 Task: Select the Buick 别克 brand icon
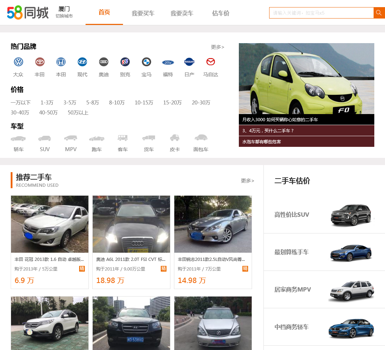point(125,62)
